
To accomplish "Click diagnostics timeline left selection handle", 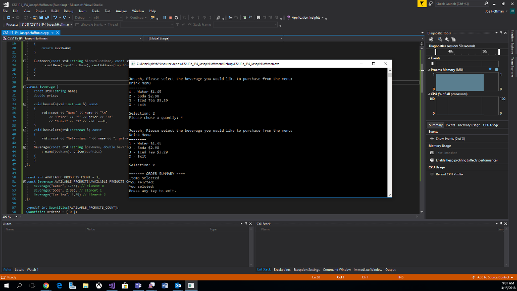I will click(435, 52).
